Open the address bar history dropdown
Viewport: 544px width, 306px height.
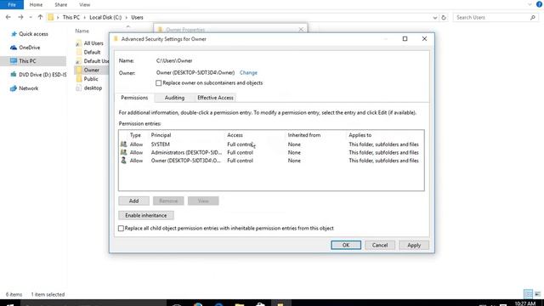[435, 17]
